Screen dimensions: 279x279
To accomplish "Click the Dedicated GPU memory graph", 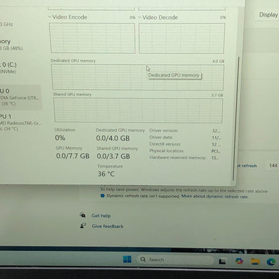I will [x=137, y=77].
